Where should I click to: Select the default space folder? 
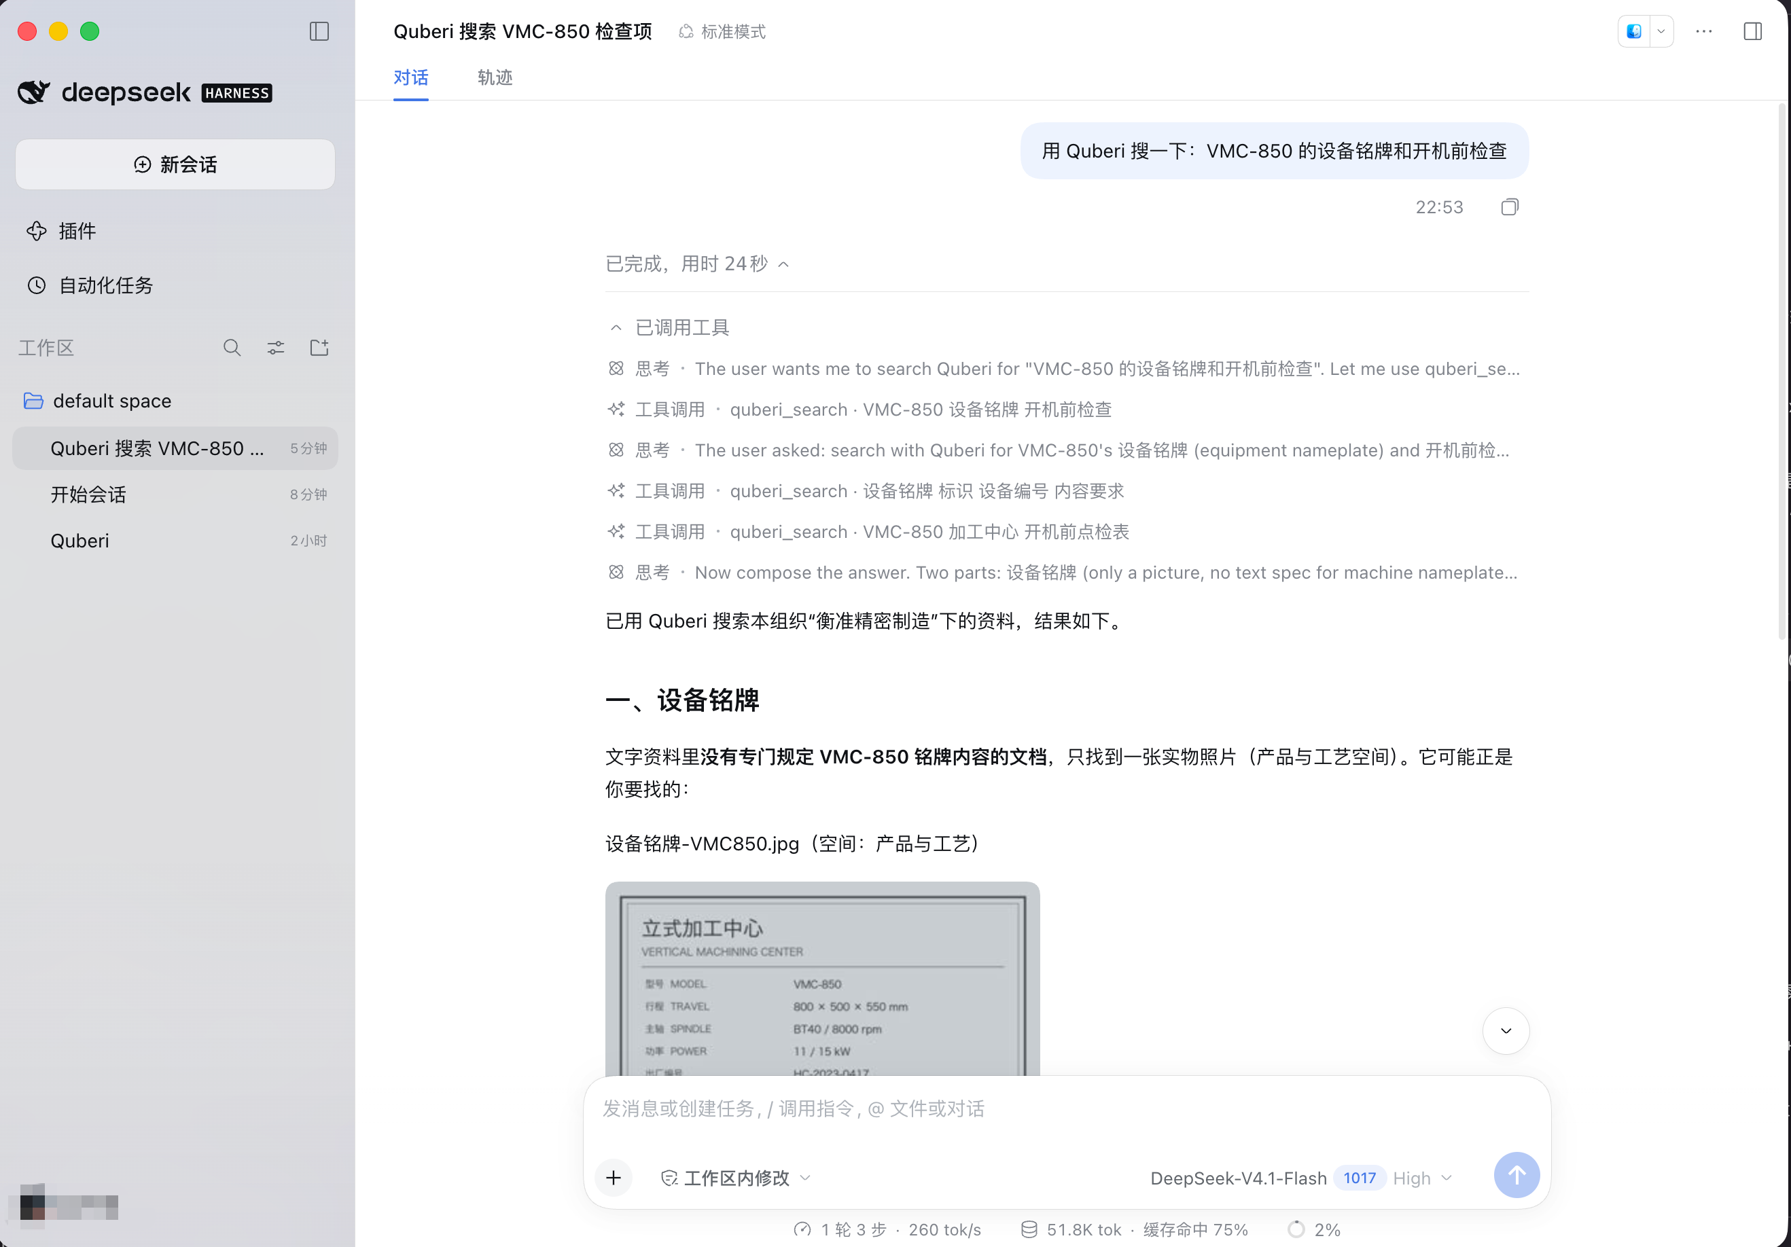coord(175,401)
